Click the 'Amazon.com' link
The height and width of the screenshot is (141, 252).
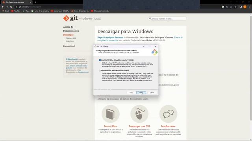coord(83,72)
